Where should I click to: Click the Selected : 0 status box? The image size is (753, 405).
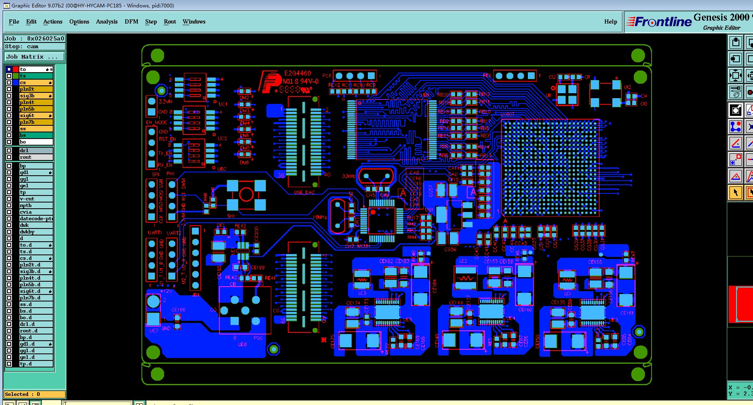click(35, 394)
